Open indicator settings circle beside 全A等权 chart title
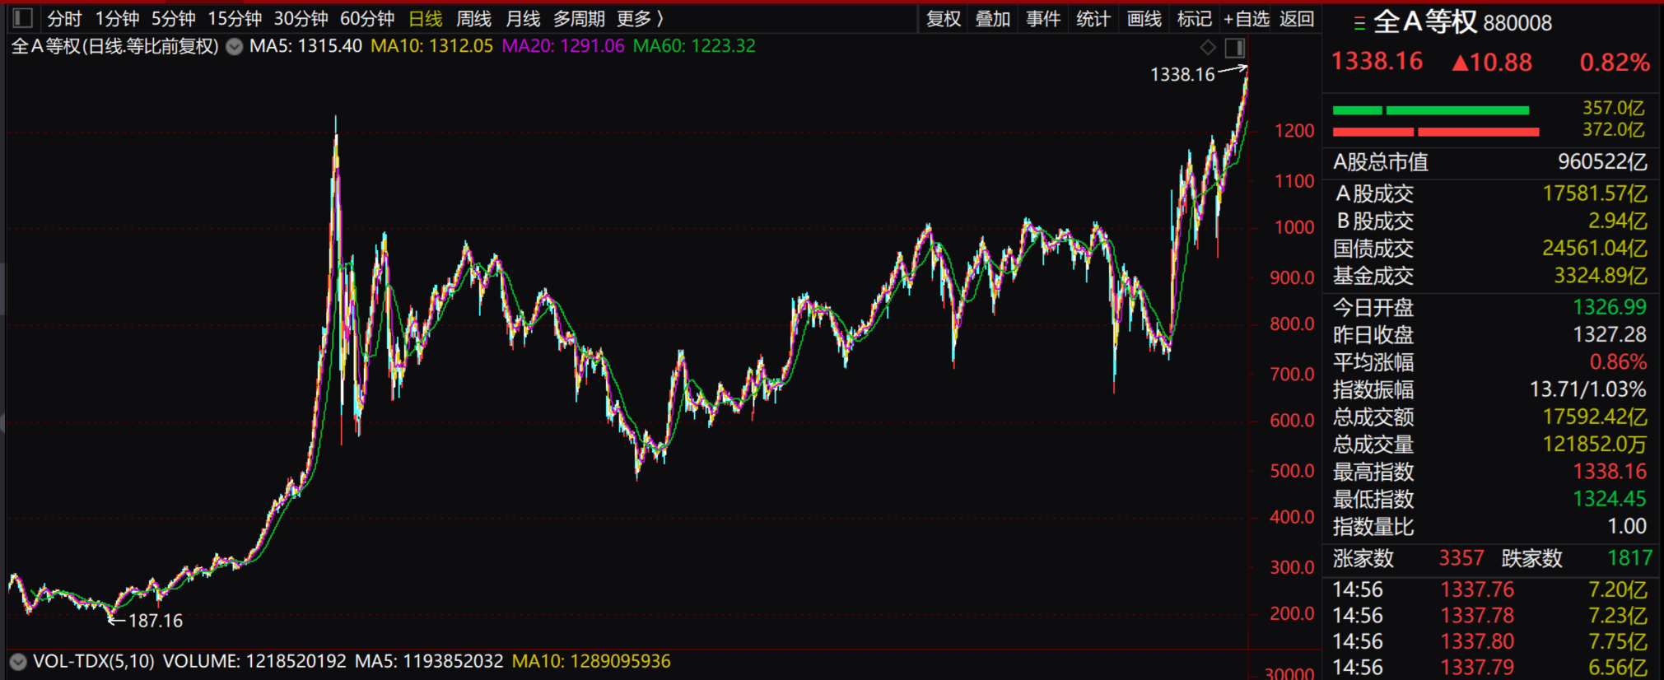The width and height of the screenshot is (1664, 680). click(x=235, y=46)
